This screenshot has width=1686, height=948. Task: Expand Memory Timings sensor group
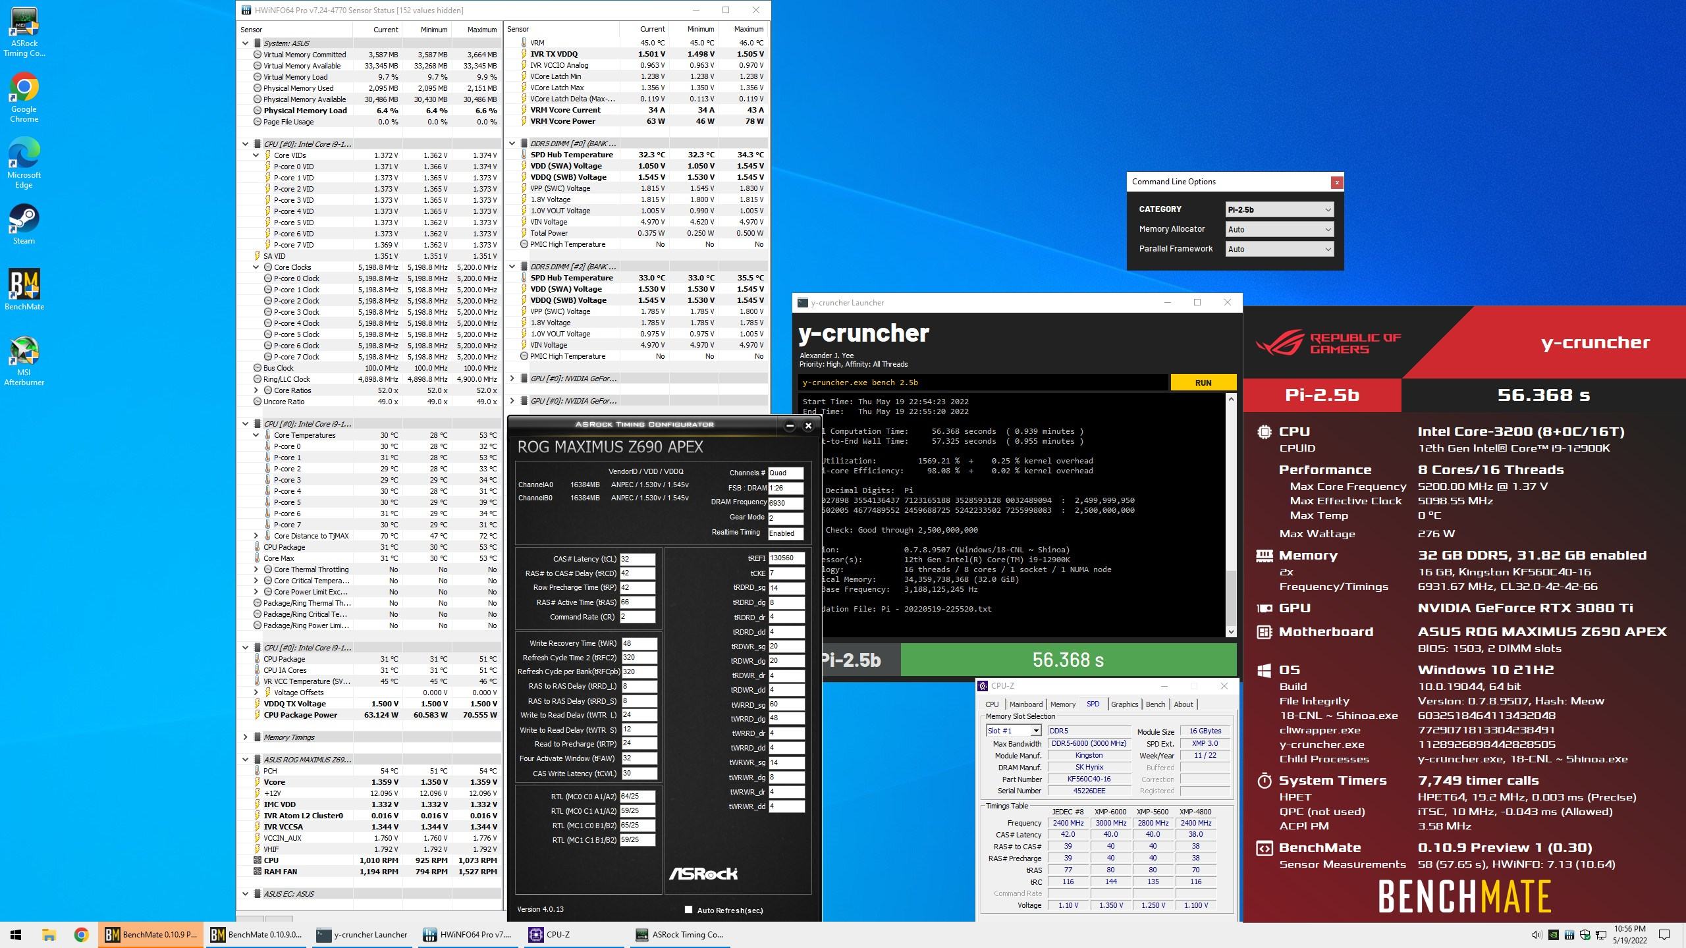[x=246, y=737]
